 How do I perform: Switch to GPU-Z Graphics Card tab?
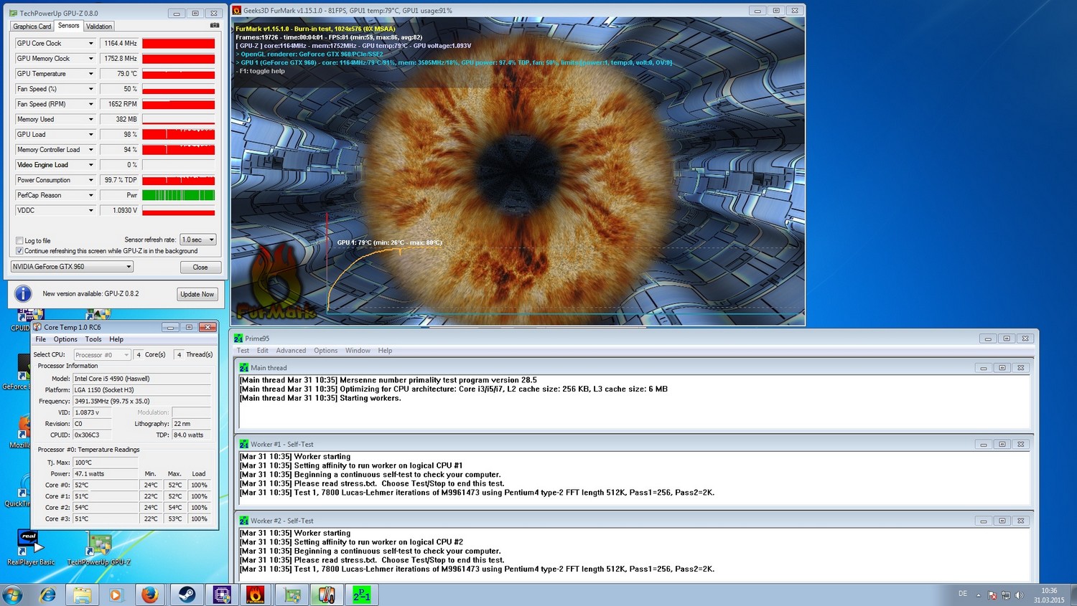point(32,27)
